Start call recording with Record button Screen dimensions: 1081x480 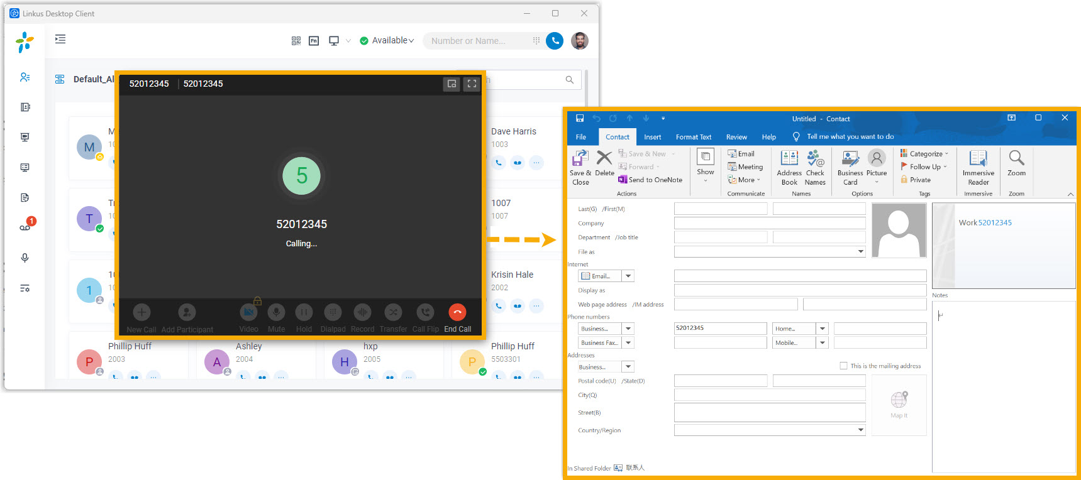[362, 312]
